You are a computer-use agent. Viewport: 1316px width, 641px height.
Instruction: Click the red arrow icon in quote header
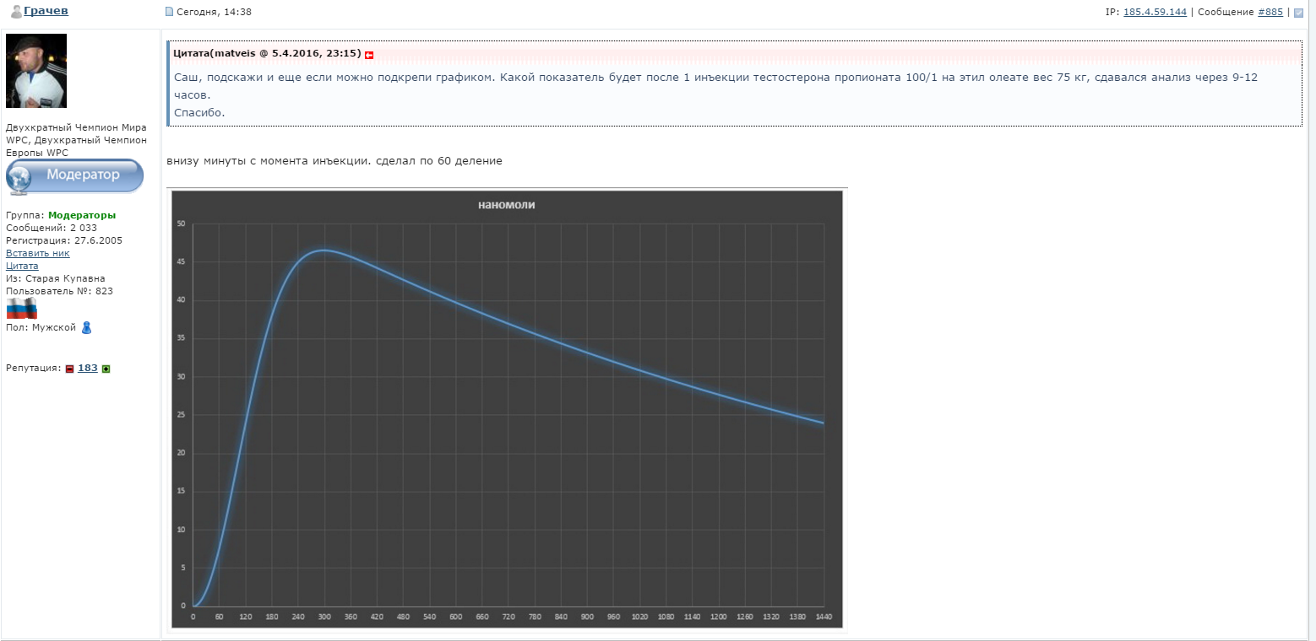coord(369,54)
